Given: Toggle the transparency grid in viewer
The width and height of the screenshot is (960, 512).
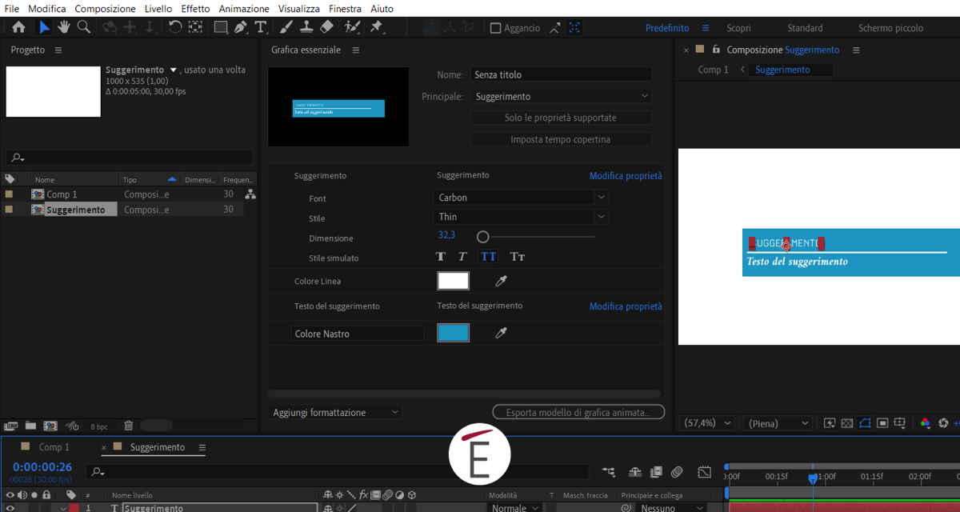Looking at the screenshot, I should tap(847, 423).
